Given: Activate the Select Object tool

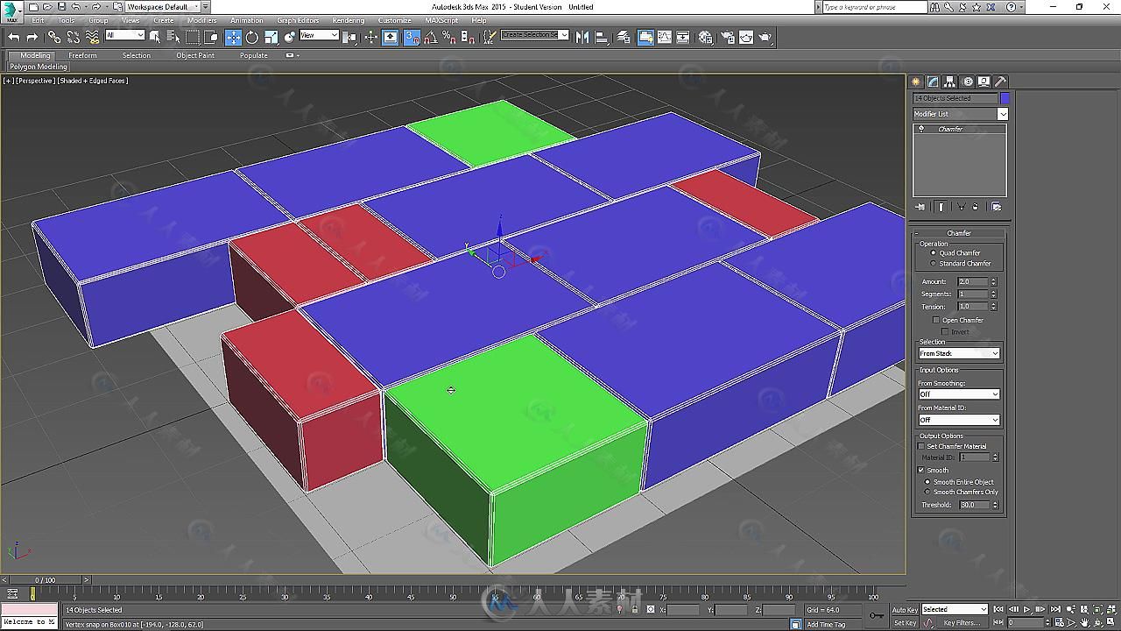Looking at the screenshot, I should click(x=155, y=37).
